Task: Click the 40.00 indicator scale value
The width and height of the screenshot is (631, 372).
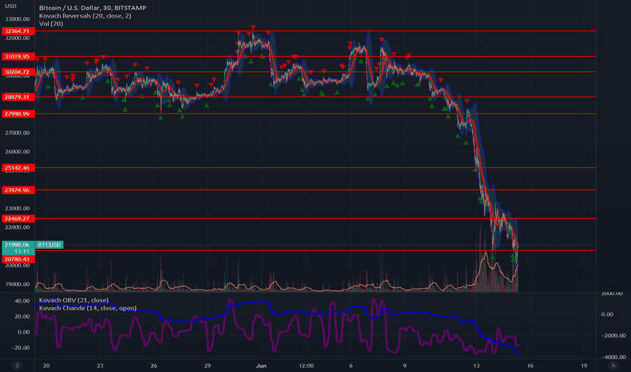Action: 22,301
